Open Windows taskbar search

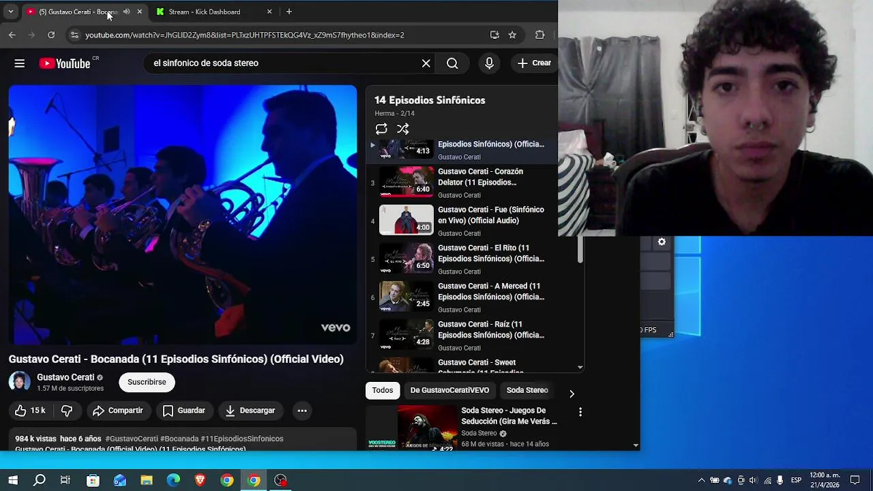pos(40,480)
